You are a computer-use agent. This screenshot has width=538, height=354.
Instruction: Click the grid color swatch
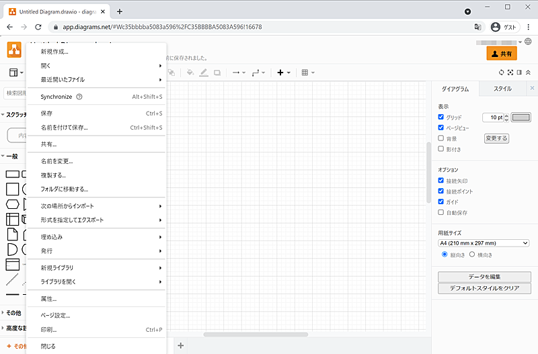(521, 118)
